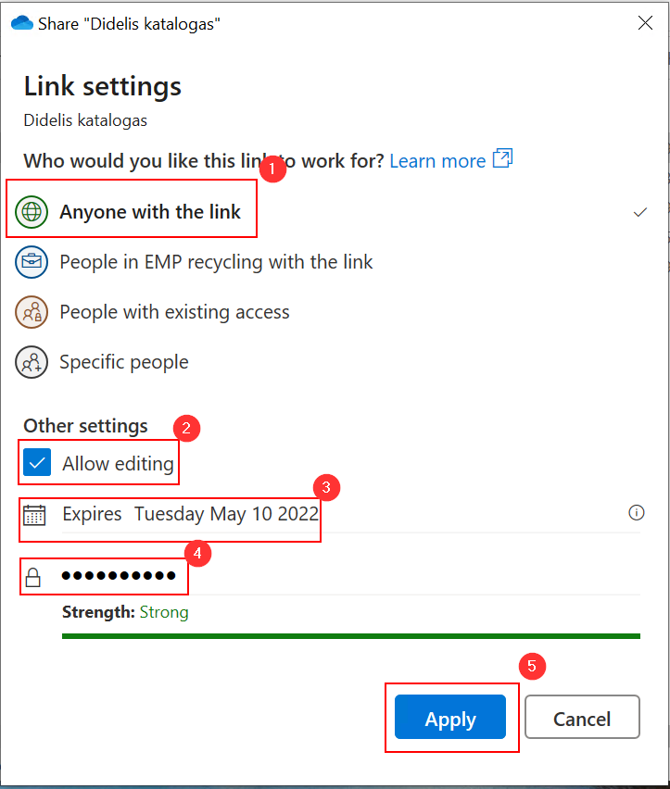Click the OneDrive cloud icon in title bar
The height and width of the screenshot is (789, 670).
click(21, 23)
